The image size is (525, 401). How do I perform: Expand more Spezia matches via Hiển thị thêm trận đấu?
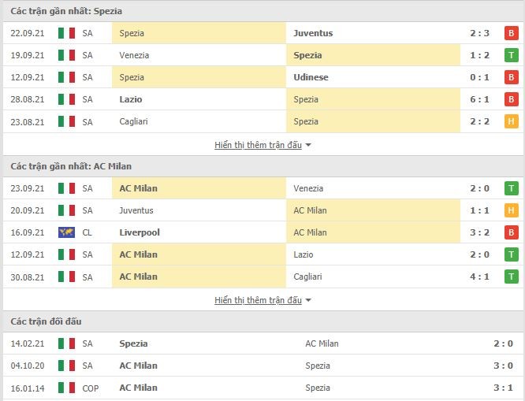258,145
